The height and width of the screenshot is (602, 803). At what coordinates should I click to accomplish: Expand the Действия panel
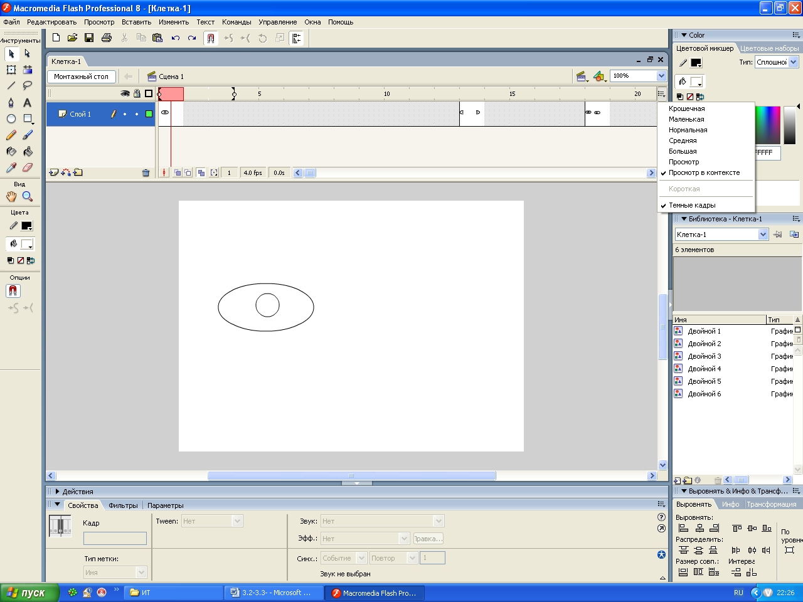point(58,492)
